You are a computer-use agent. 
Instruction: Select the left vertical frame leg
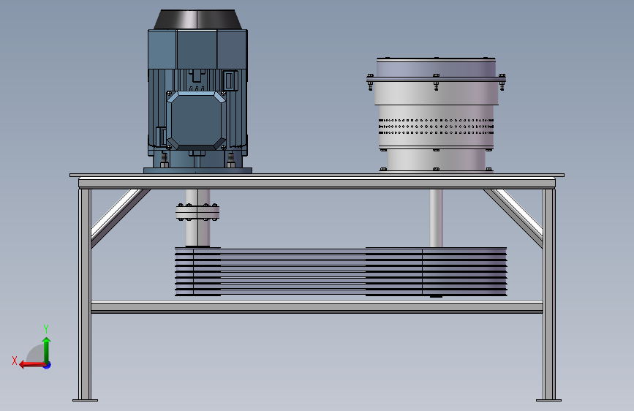85,294
